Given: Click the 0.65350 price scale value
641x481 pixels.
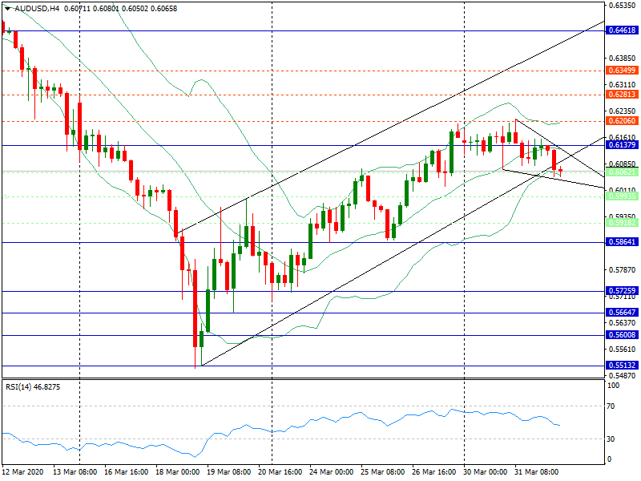Looking at the screenshot, I should [x=623, y=6].
